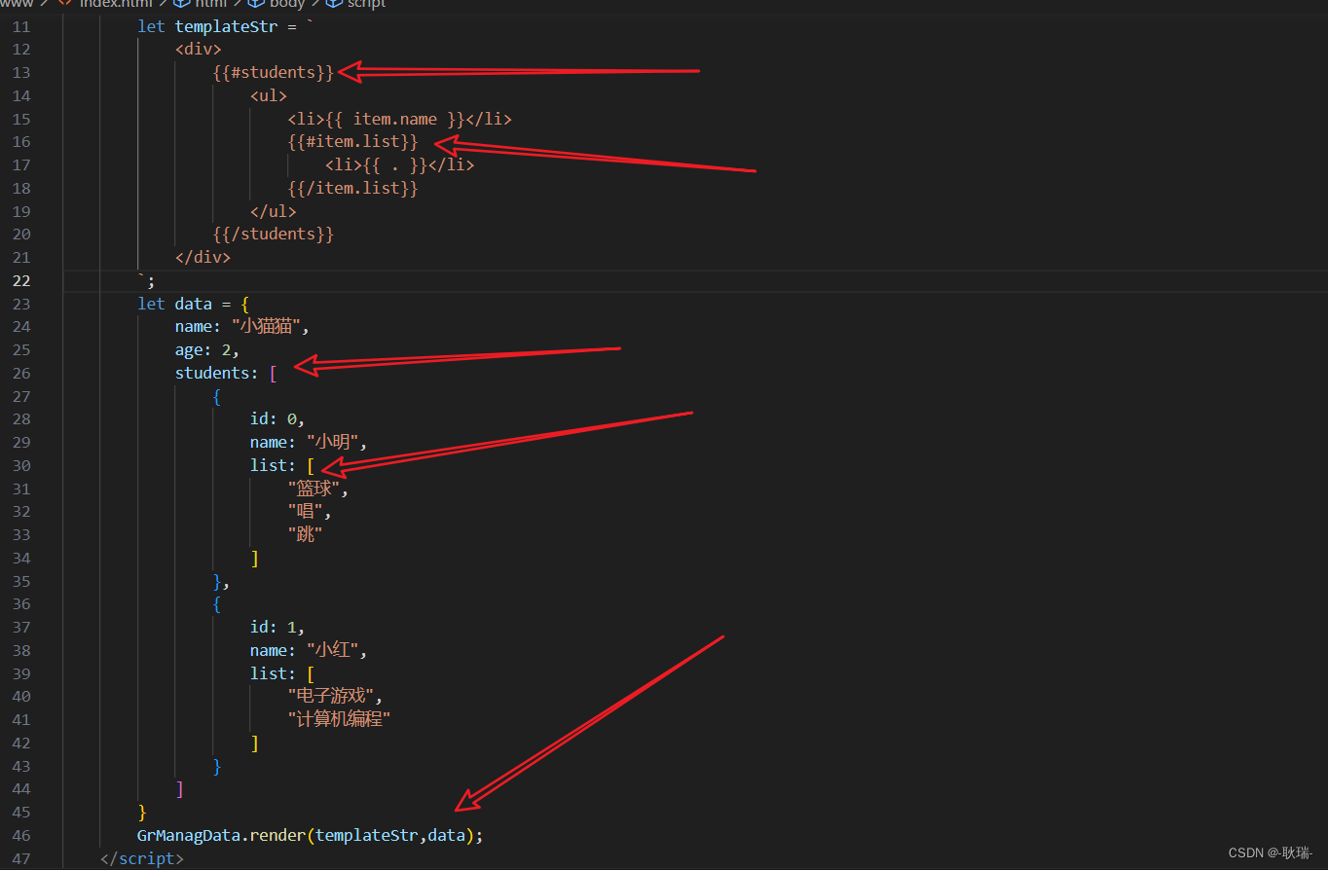Click line number 42 in the gutter
The height and width of the screenshot is (870, 1328).
(21, 743)
